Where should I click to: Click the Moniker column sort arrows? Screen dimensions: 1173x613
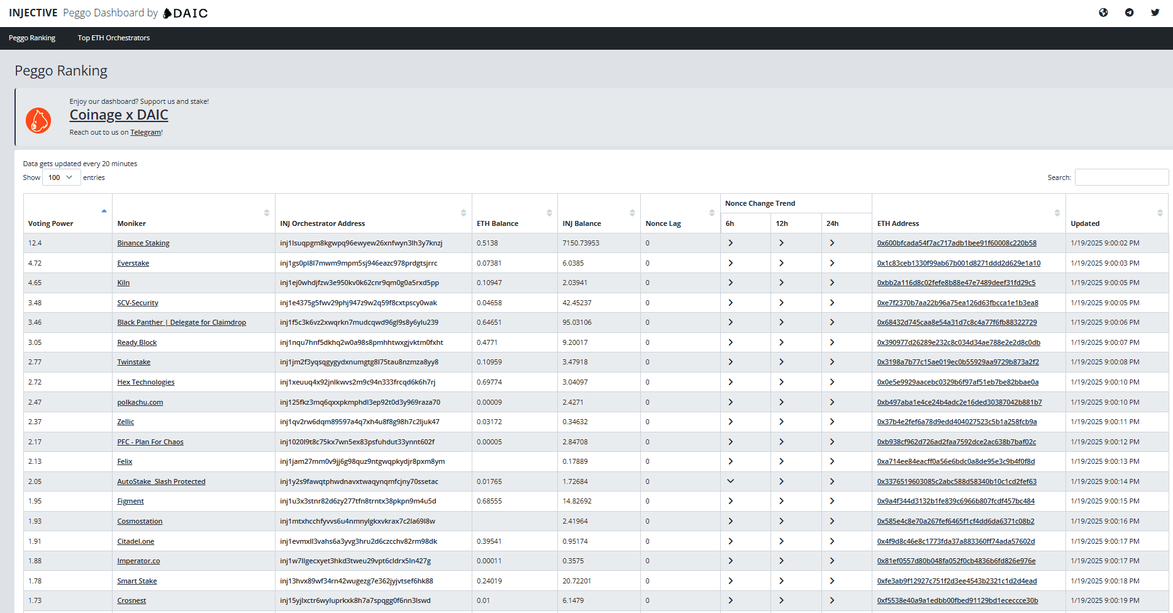(x=267, y=213)
